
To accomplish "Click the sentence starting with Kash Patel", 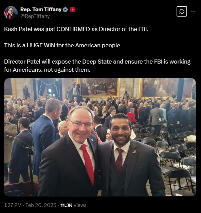I will pos(76,29).
